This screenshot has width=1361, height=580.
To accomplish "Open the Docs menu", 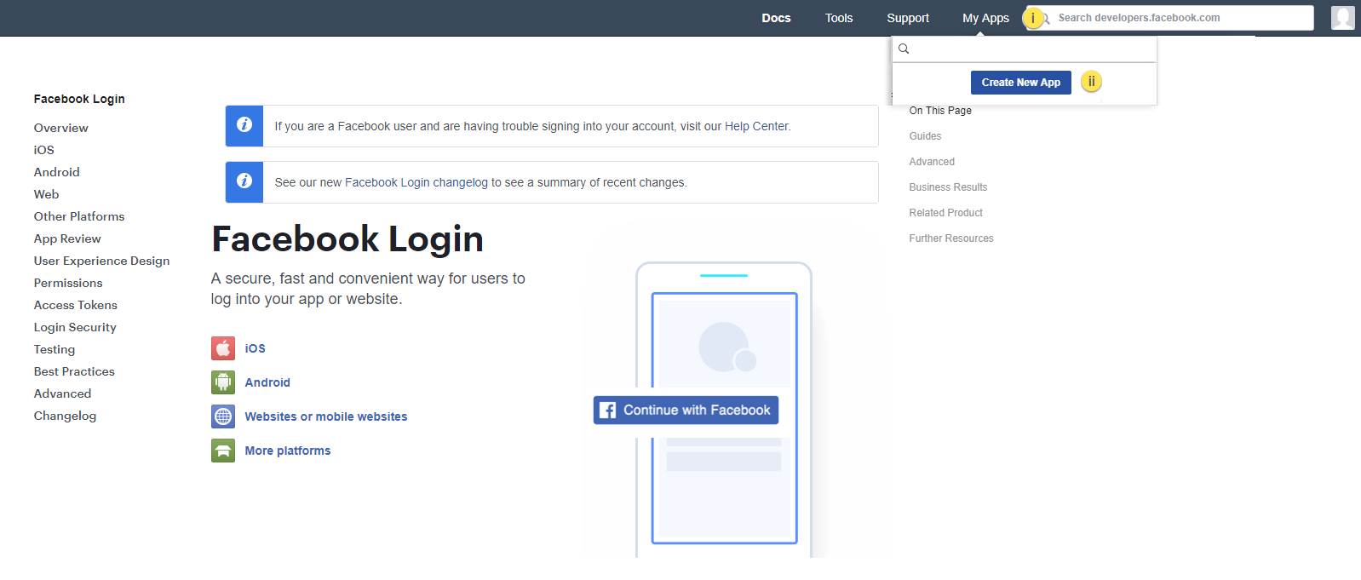I will (x=776, y=18).
